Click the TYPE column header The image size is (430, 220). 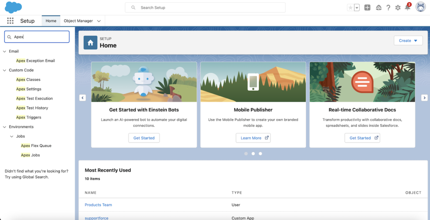tap(236, 193)
